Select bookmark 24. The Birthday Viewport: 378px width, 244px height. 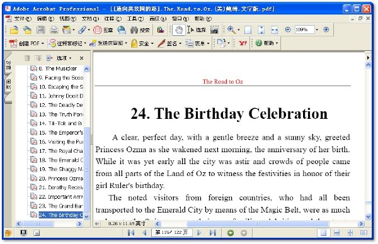60,215
